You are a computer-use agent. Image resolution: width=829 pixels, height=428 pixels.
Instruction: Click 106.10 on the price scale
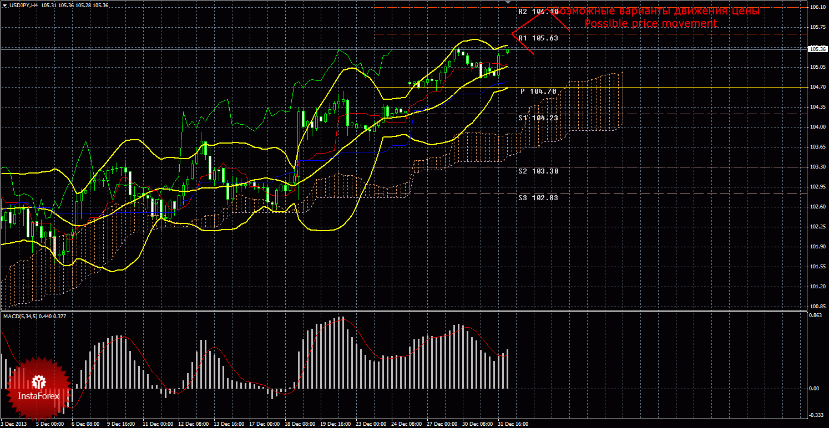click(817, 7)
